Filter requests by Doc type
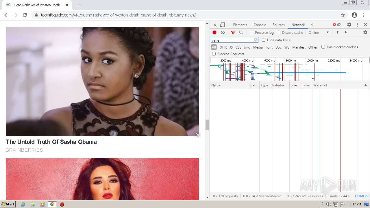 (278, 47)
